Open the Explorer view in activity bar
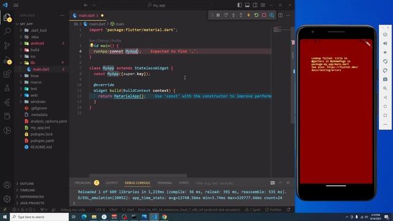 7,17
